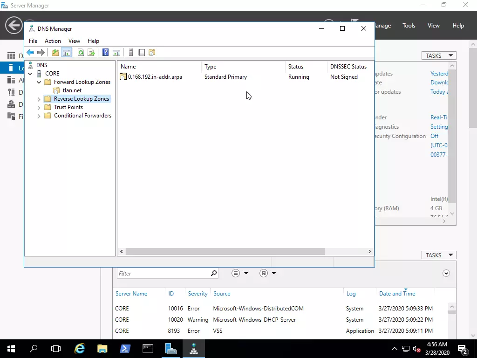Click the events Filter input field

(164, 273)
